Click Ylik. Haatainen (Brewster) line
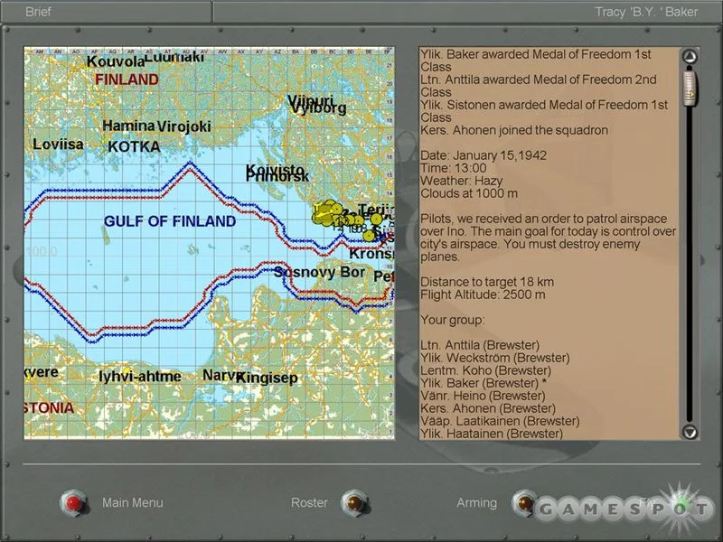 [x=492, y=434]
